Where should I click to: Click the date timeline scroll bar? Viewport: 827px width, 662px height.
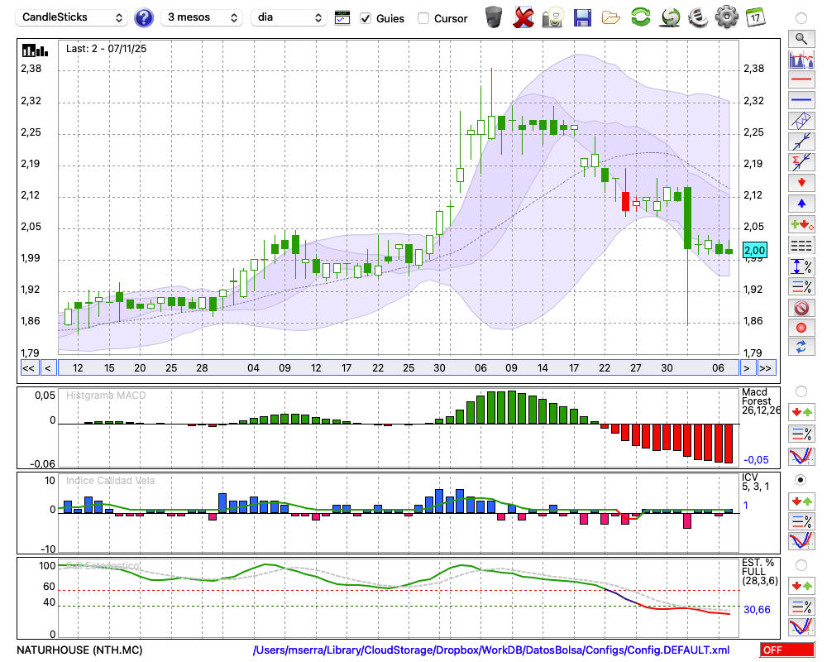[399, 368]
